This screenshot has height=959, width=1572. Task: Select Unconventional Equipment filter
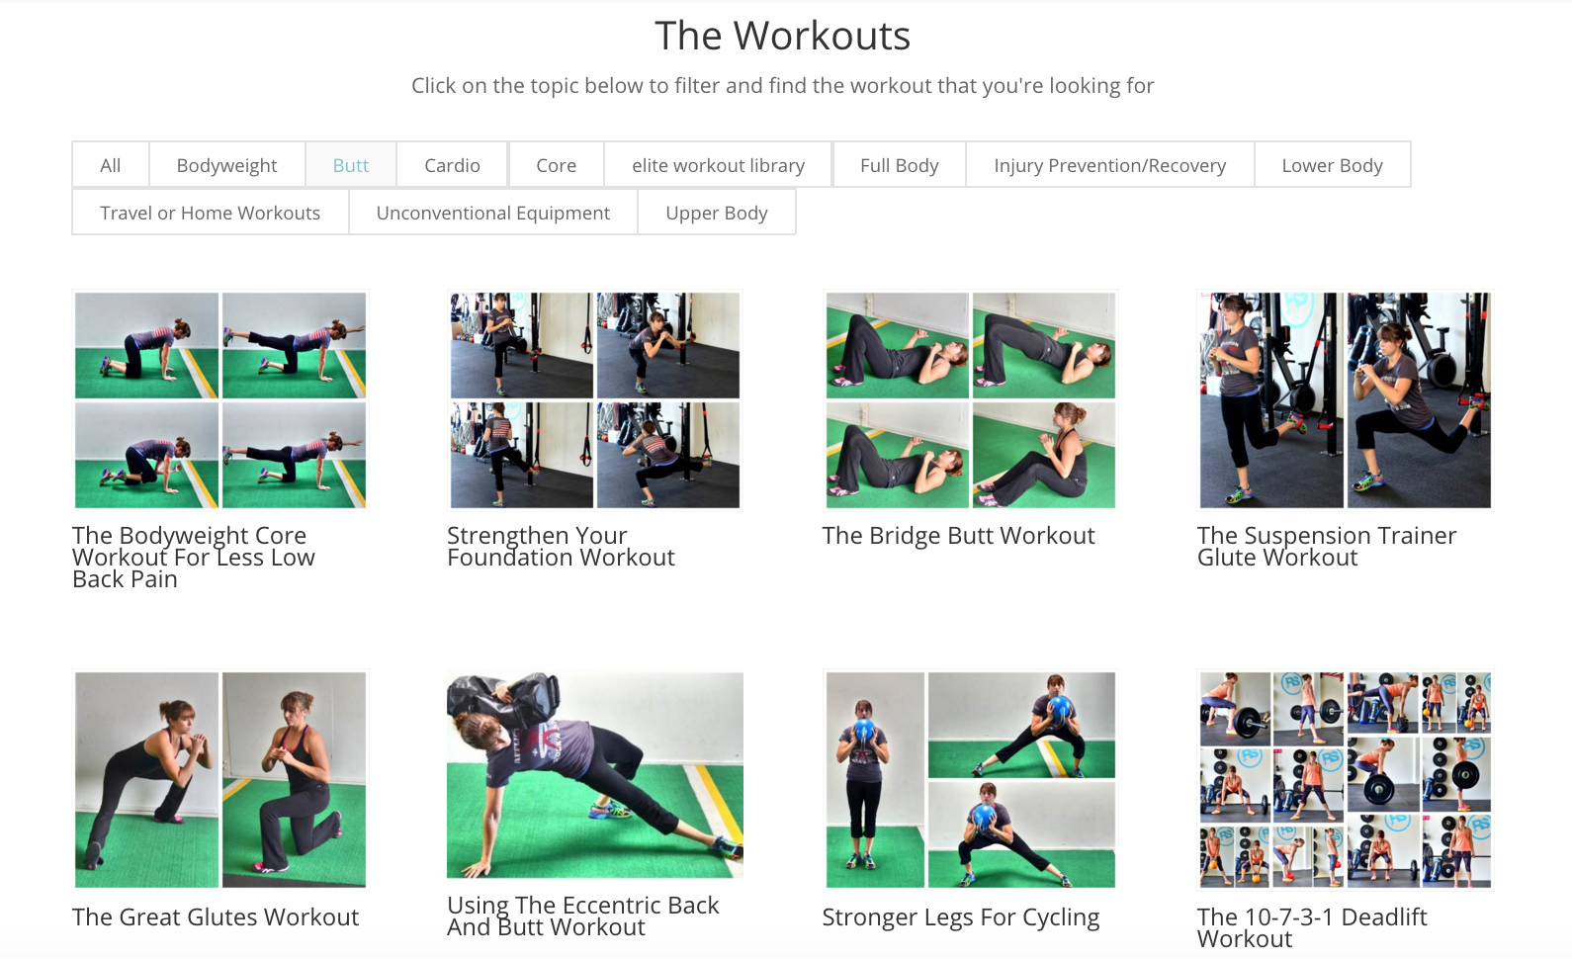[492, 213]
